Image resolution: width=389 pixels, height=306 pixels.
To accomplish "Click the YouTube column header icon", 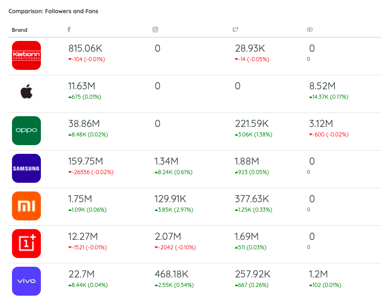I will (x=310, y=29).
